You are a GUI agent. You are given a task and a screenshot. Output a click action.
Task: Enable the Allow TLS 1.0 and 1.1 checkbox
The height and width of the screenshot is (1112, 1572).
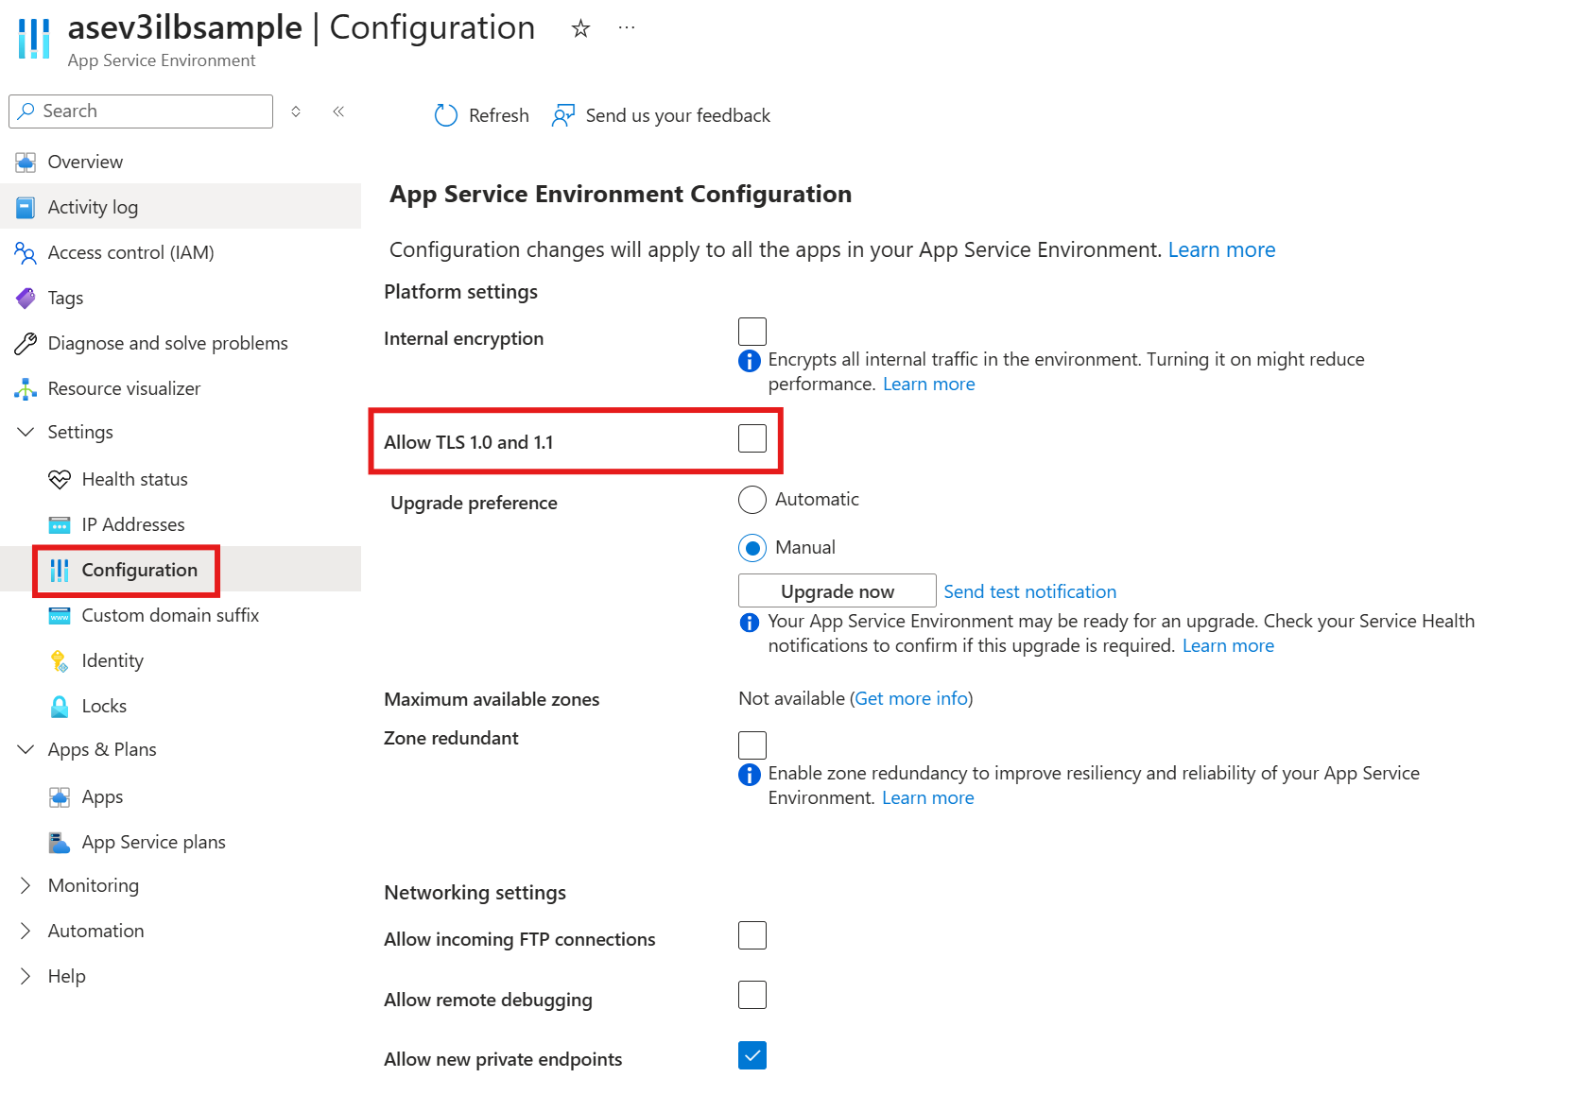click(x=751, y=437)
